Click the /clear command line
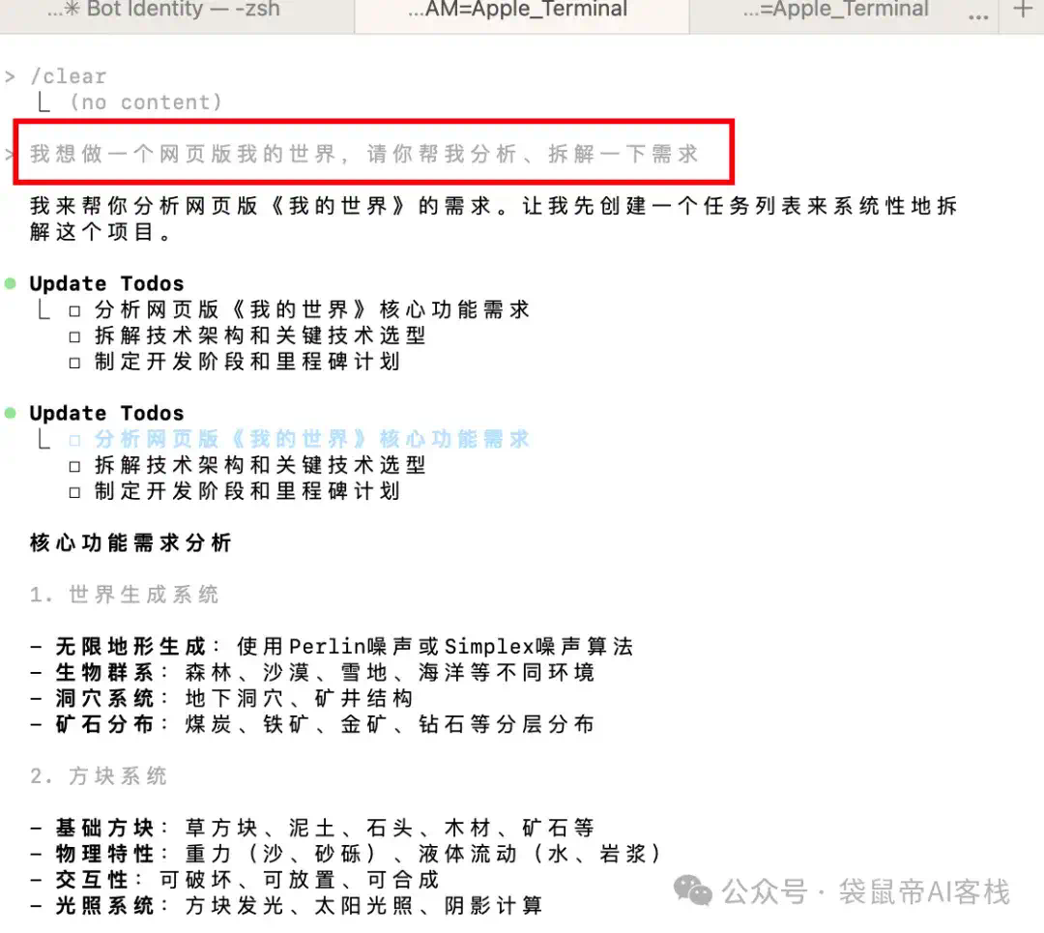Screen dimensions: 1044x933 pyautogui.click(x=68, y=76)
